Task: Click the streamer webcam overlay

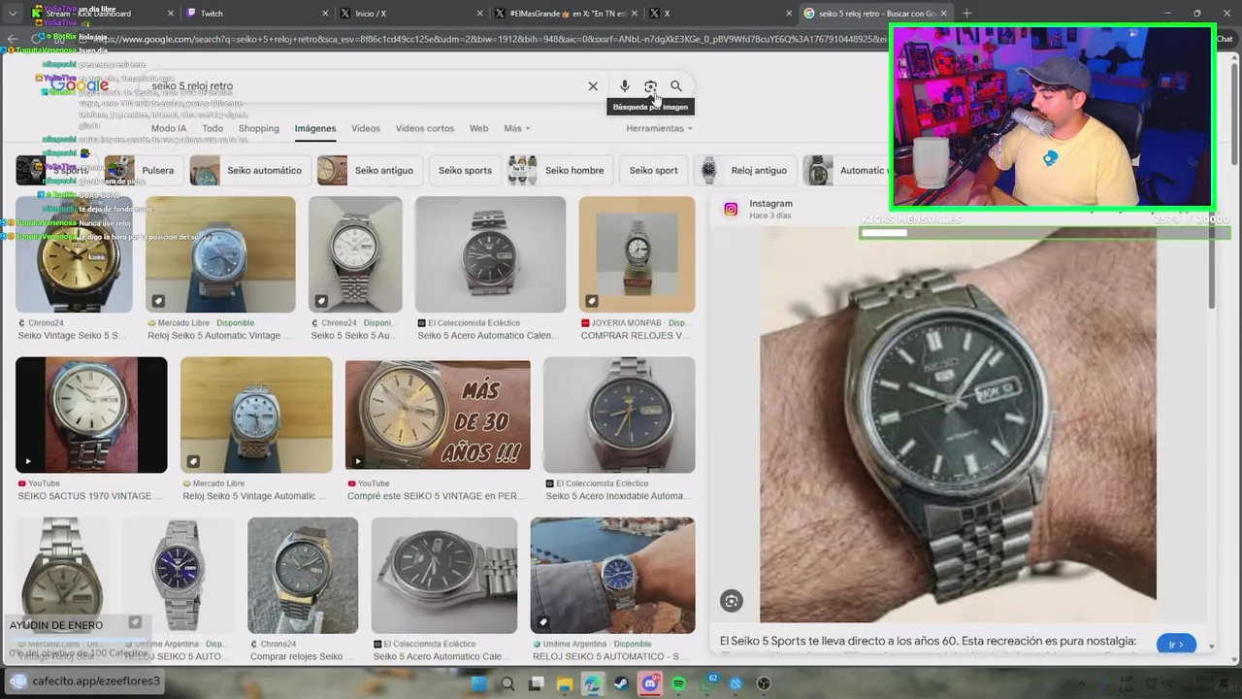Action: click(x=1052, y=117)
